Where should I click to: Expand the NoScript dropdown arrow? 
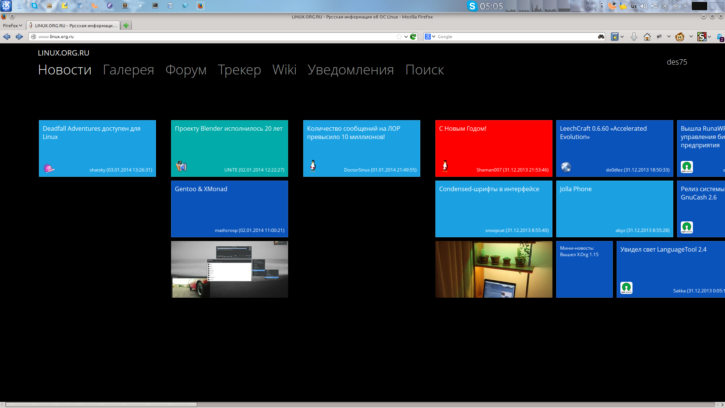(709, 37)
